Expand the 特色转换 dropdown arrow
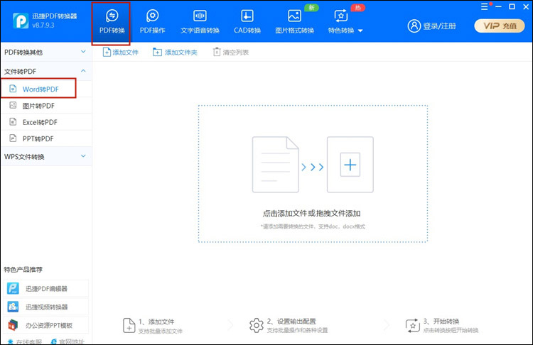 point(360,31)
